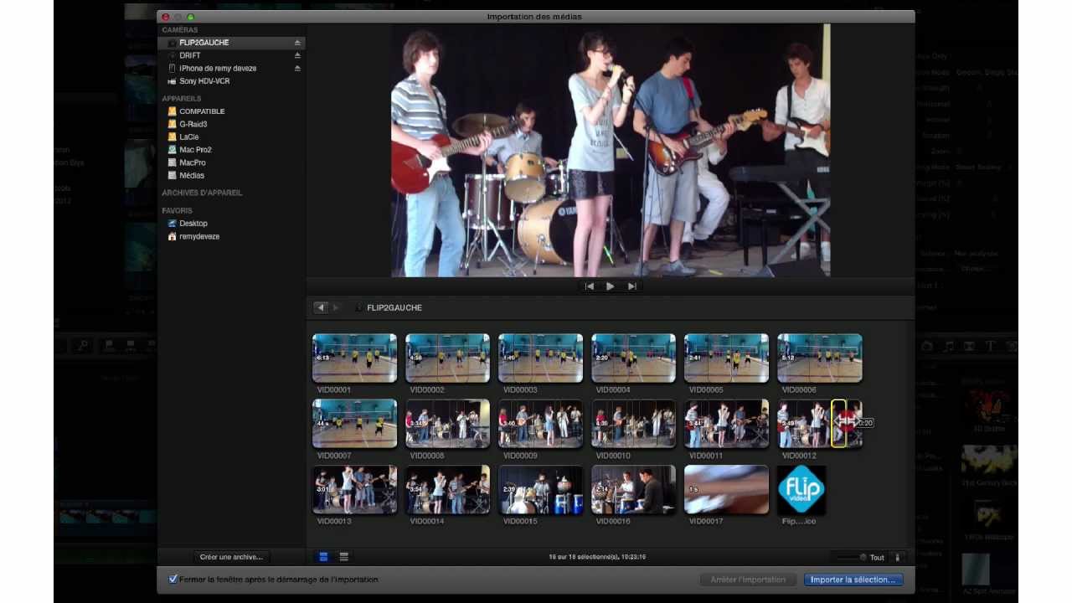Open MacPro volume in sidebar
Image resolution: width=1072 pixels, height=603 pixels.
[192, 162]
